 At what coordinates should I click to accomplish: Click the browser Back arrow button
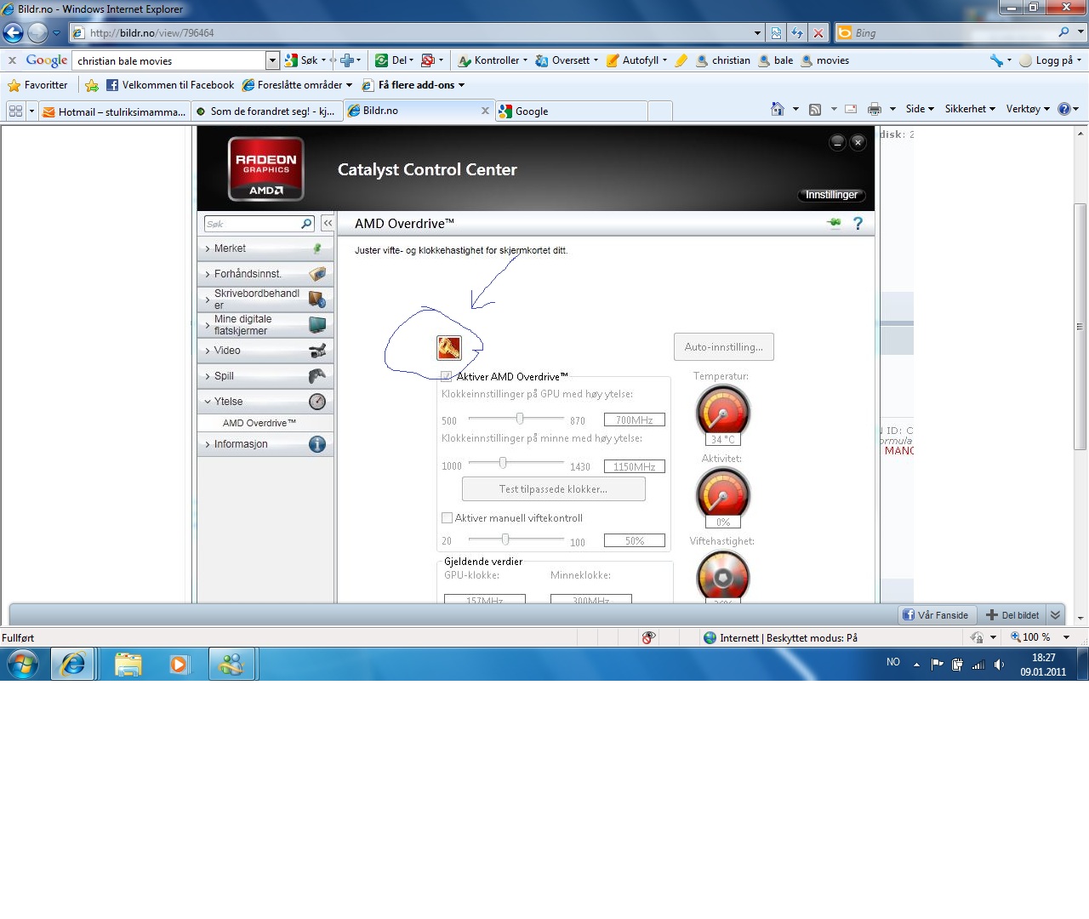[x=13, y=32]
